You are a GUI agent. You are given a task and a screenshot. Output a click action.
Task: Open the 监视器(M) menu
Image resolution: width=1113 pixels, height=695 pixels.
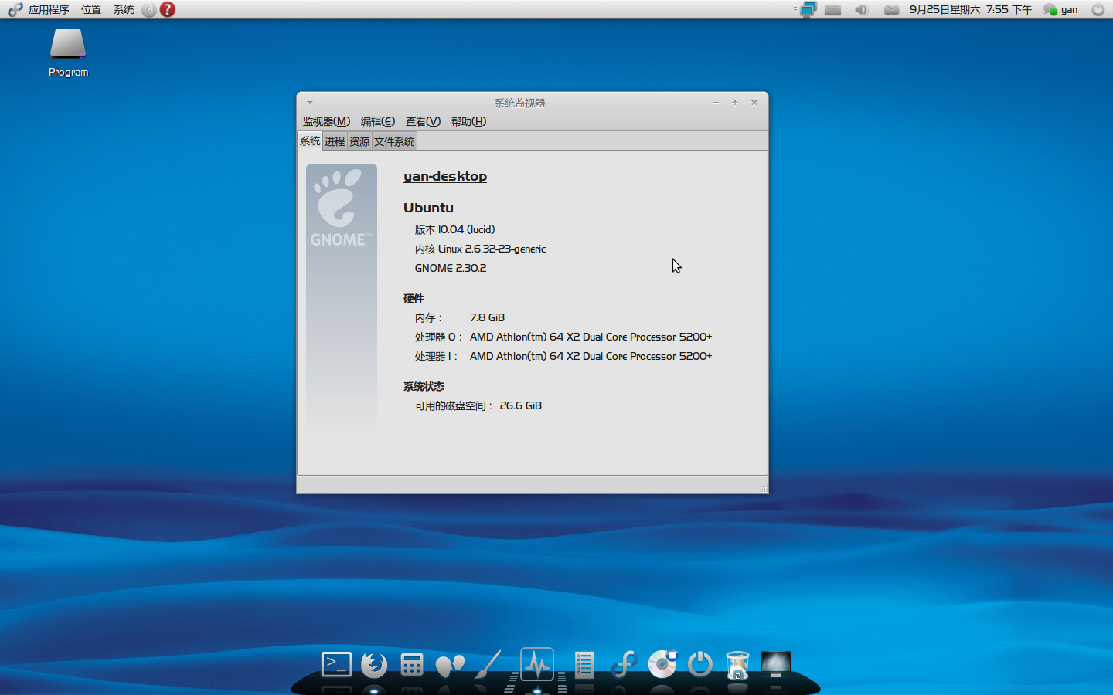tap(326, 121)
